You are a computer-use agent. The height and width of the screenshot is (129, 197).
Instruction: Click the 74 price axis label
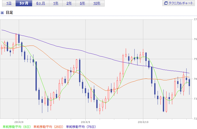[195, 79]
